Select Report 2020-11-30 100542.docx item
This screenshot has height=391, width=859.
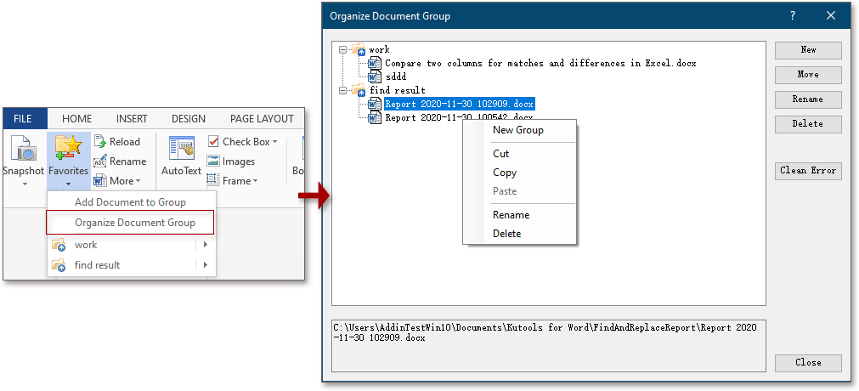(x=459, y=117)
